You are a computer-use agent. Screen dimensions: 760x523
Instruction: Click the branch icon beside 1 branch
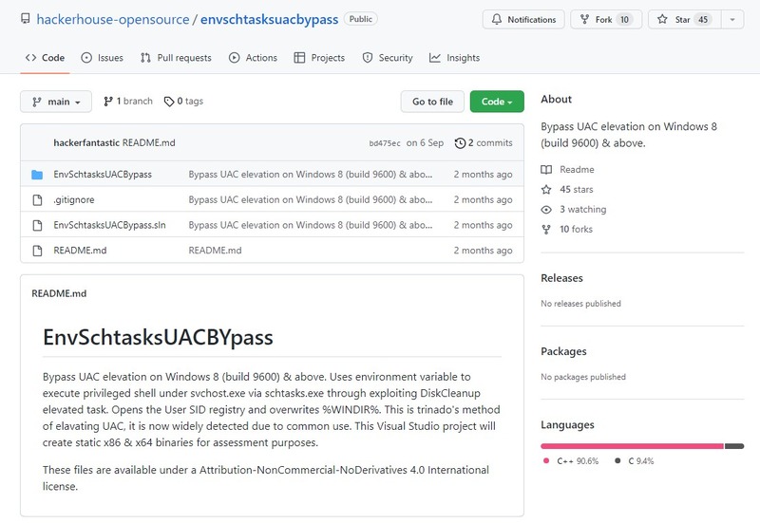click(108, 102)
